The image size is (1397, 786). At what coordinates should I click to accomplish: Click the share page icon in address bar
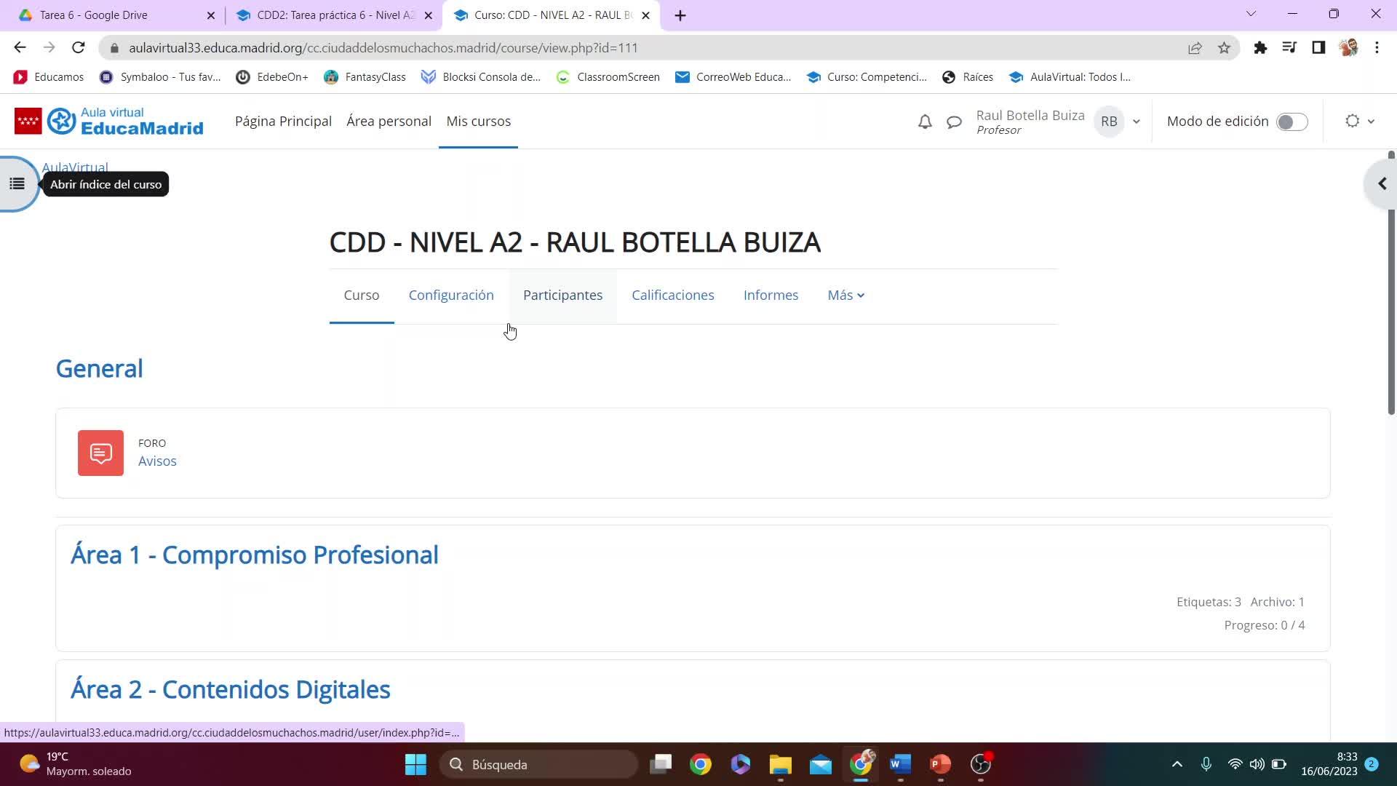click(1195, 48)
